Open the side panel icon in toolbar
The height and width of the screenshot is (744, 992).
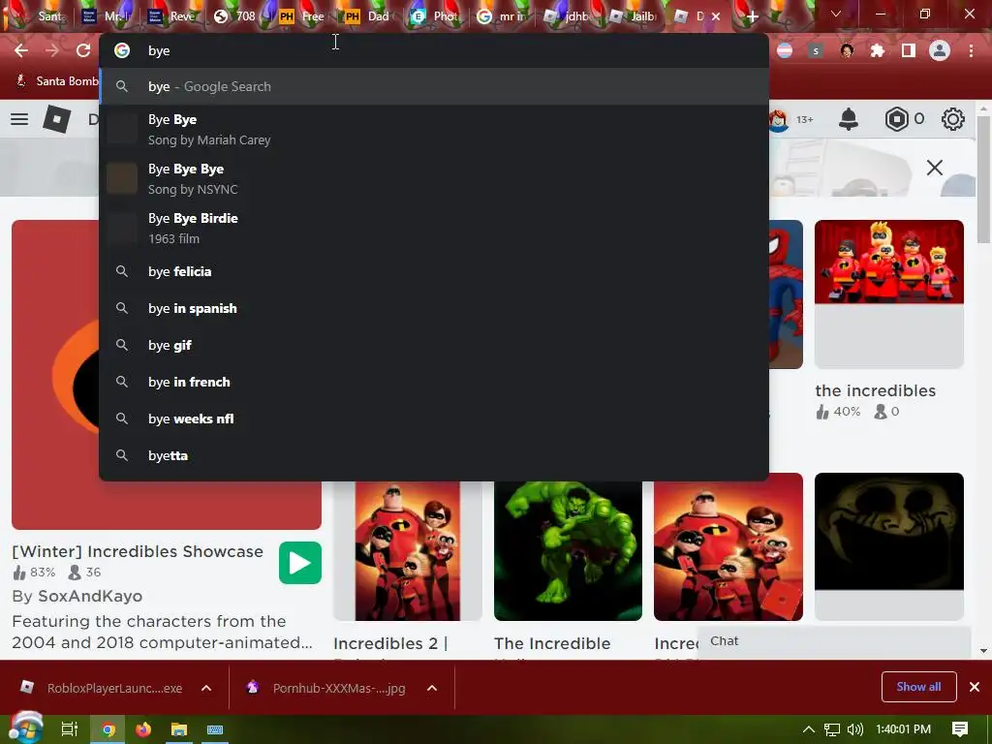(909, 50)
